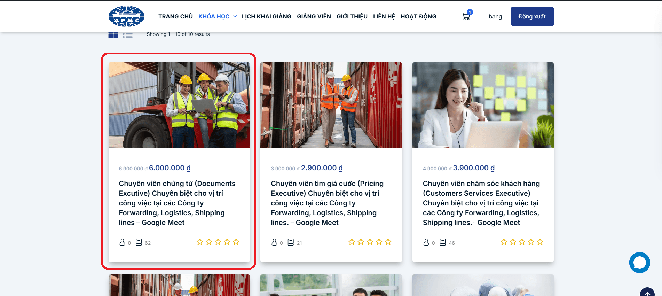
Task: Go to TRANG CHỦ page
Action: (175, 16)
